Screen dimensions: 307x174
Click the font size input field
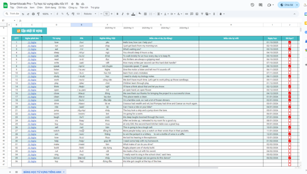107,14
